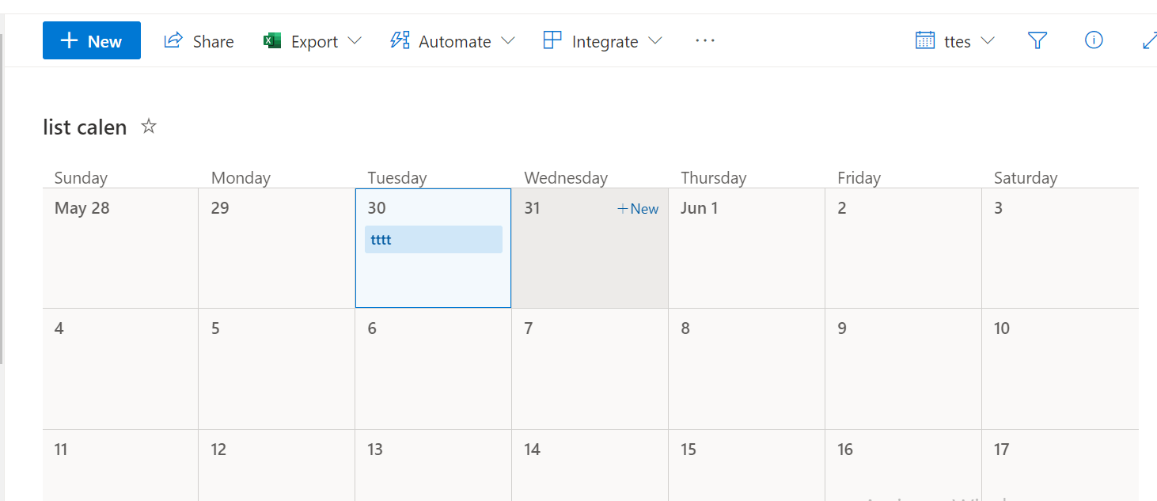
Task: Click the Excel Export icon
Action: [273, 41]
